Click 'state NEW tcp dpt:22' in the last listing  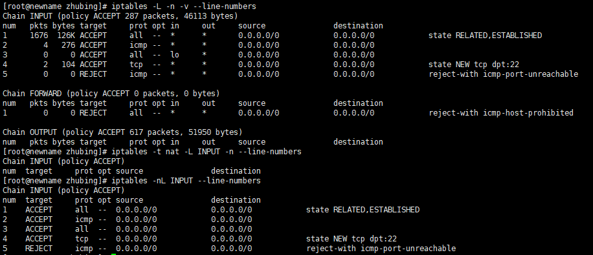[352, 239]
